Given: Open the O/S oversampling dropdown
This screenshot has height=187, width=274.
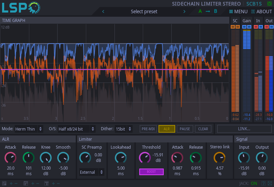Looking at the screenshot, I should click(x=76, y=129).
